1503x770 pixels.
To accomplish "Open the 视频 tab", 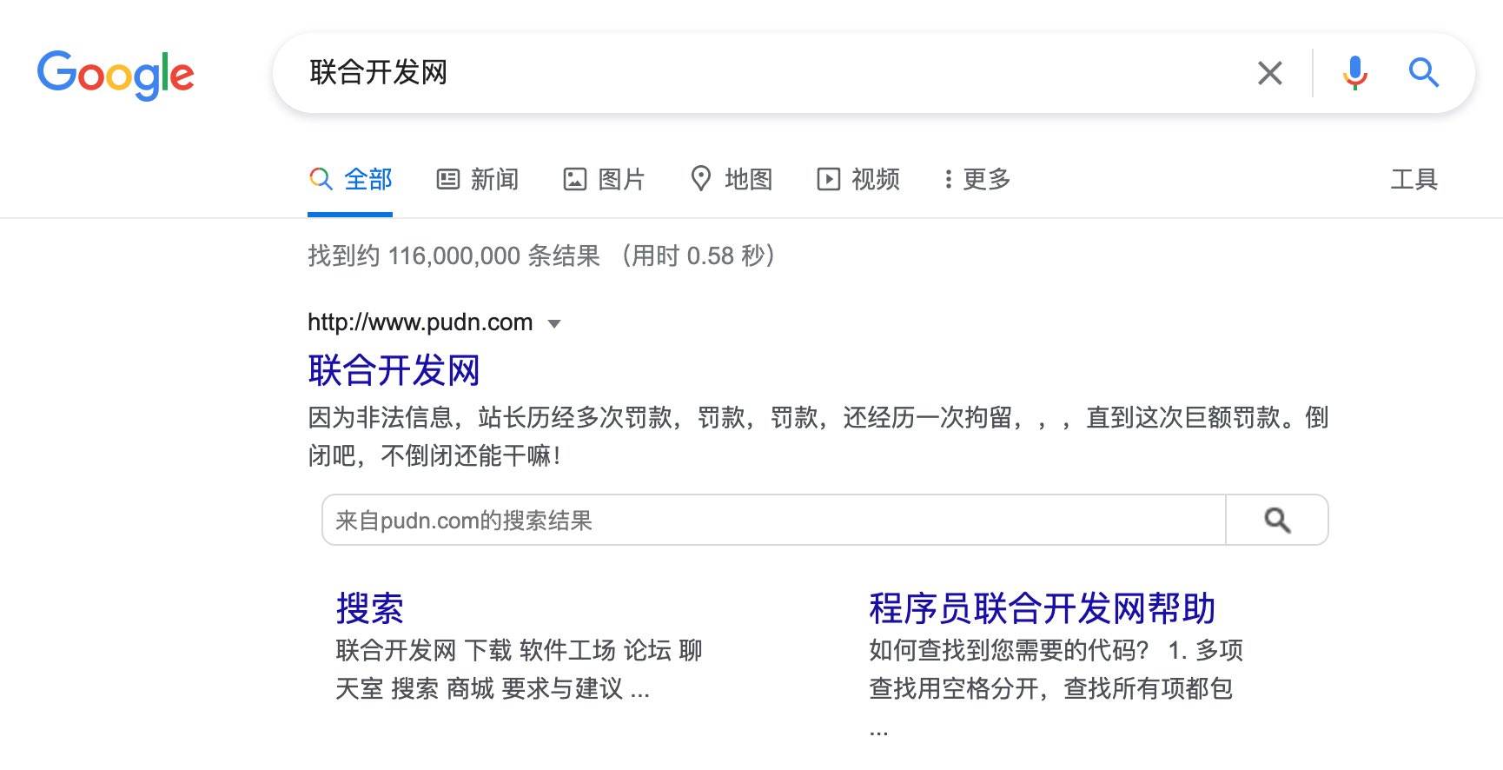I will [x=858, y=179].
